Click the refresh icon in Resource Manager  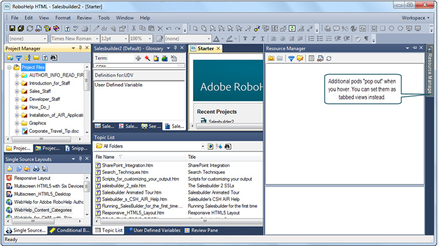(329, 58)
